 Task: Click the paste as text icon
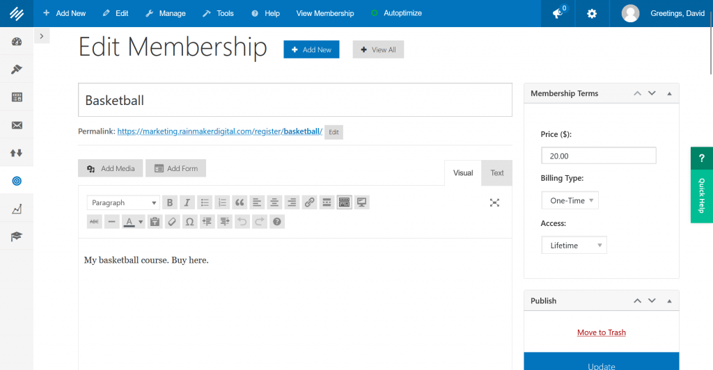(x=155, y=222)
